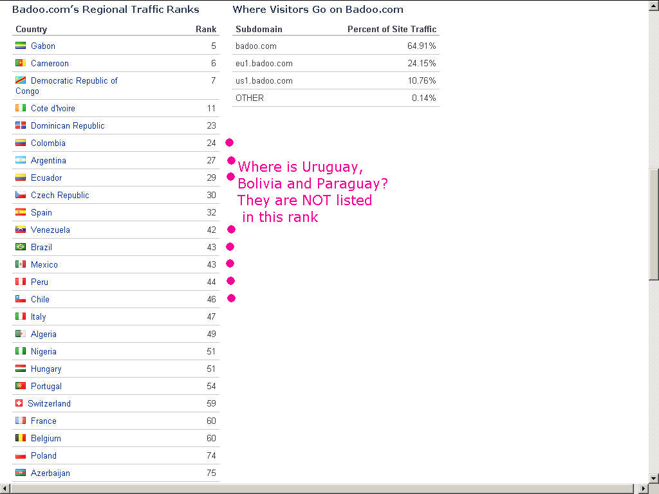Open the Algeria country link
This screenshot has height=494, width=659.
(x=43, y=334)
